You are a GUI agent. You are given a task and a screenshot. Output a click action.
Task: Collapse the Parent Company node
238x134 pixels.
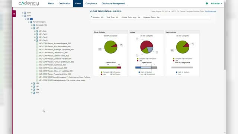pyautogui.click(x=29, y=22)
